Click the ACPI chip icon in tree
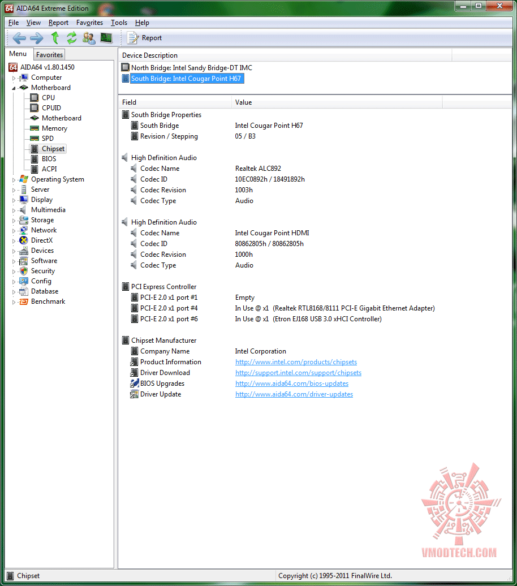Viewport: 517px width, 586px height. click(35, 169)
